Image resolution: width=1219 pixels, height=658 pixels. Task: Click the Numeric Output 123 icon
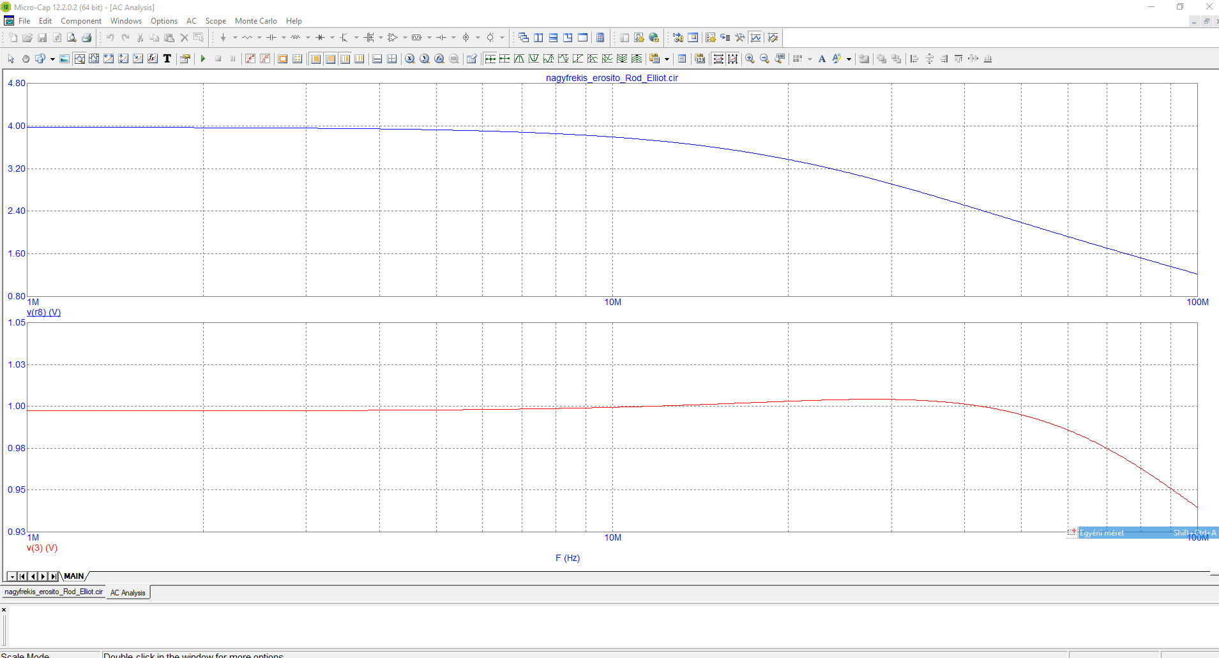click(700, 59)
